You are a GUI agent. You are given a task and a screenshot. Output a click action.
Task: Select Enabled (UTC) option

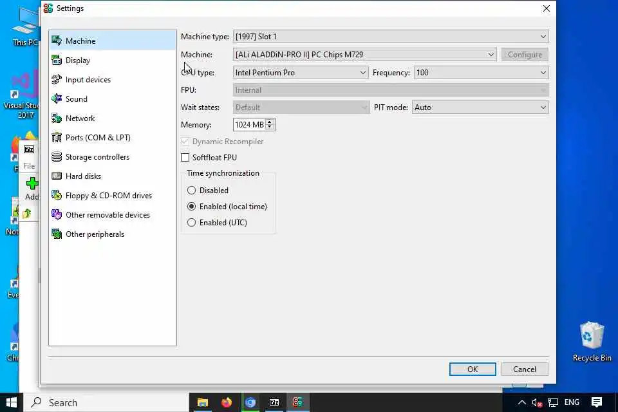pos(192,222)
